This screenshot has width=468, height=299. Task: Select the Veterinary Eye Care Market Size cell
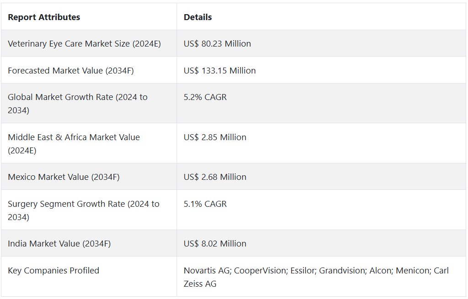[x=84, y=44]
